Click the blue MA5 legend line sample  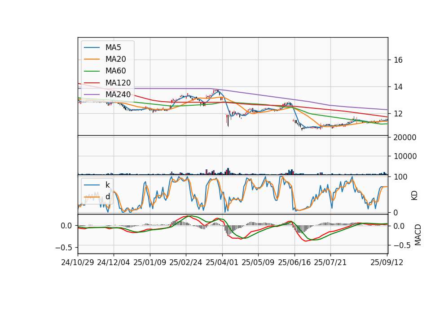[92, 48]
